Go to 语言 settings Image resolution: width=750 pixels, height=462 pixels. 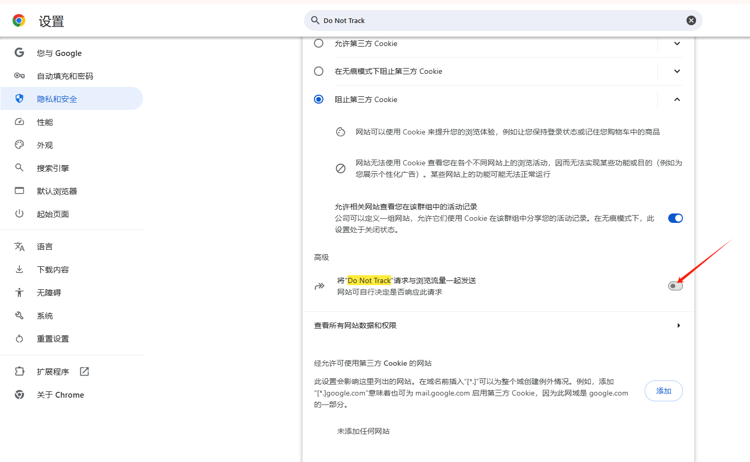click(72, 246)
